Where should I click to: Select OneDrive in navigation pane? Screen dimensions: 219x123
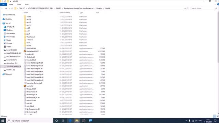[9, 19]
